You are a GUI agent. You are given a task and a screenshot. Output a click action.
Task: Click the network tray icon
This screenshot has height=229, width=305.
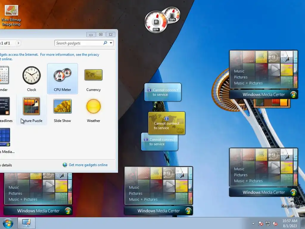268,223
